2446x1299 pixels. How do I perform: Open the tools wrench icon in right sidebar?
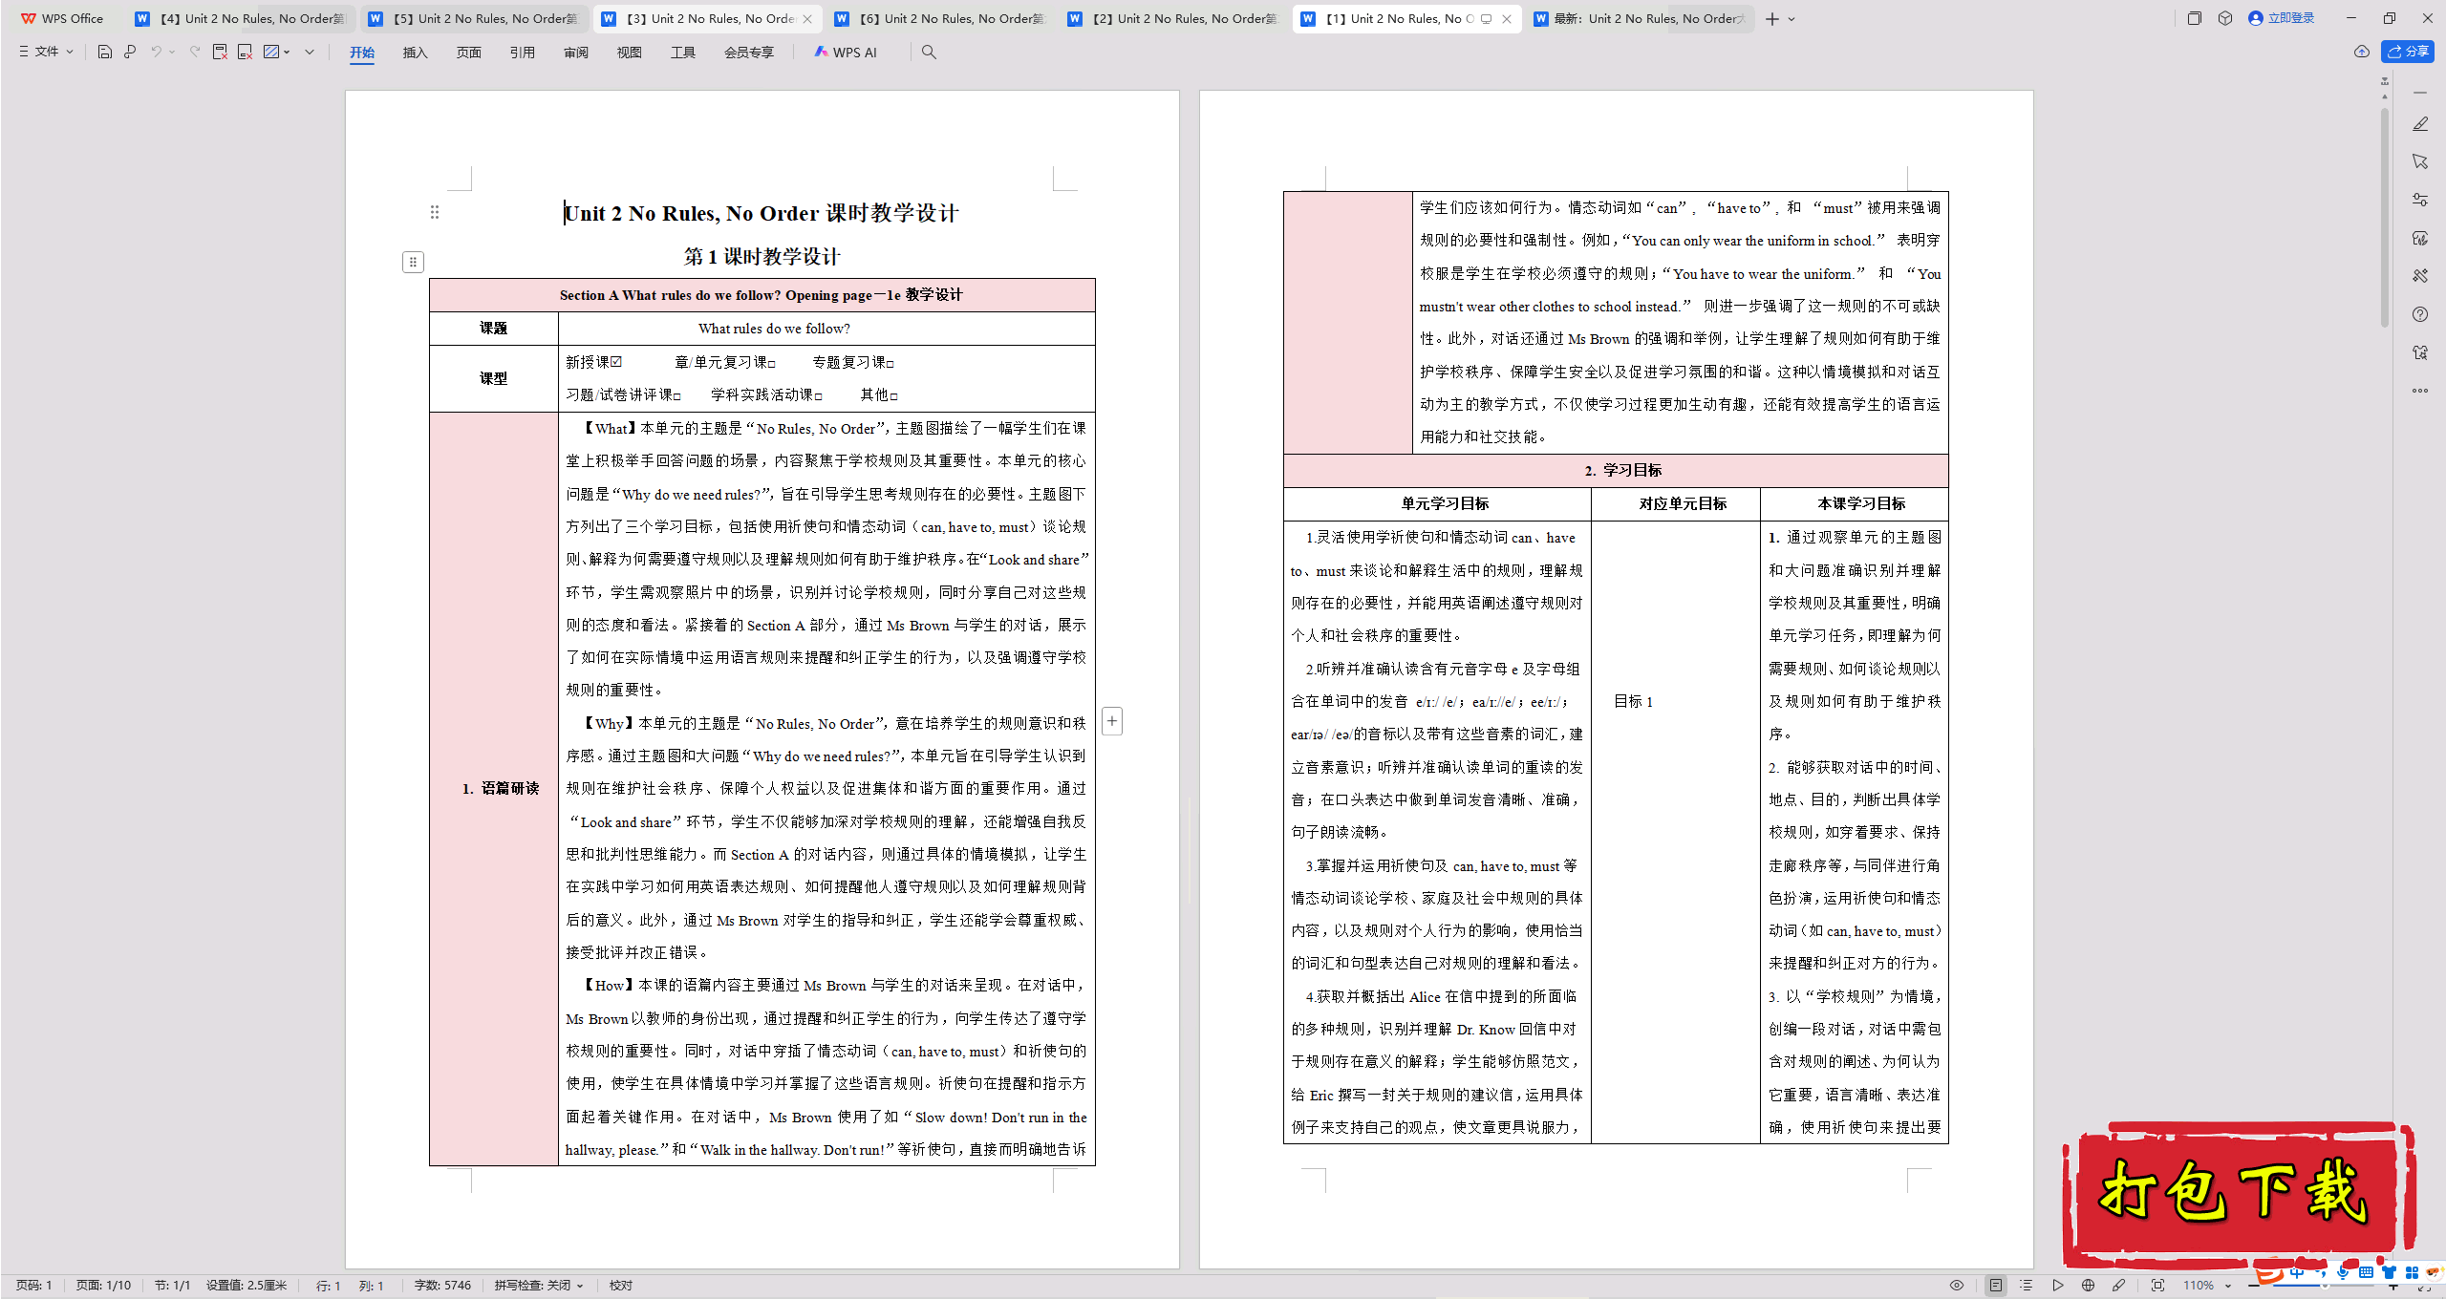pyautogui.click(x=2420, y=276)
